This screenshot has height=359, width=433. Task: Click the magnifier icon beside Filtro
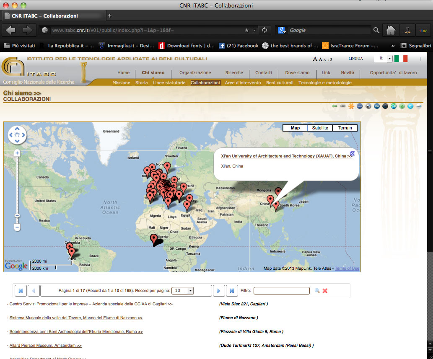pos(317,291)
